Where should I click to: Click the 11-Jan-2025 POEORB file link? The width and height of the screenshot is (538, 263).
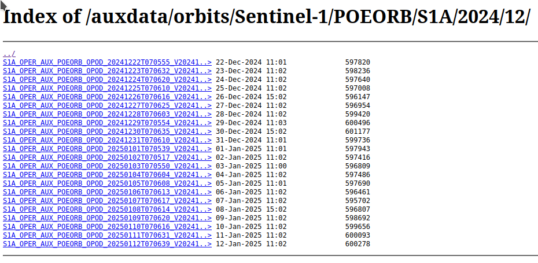tap(107, 235)
